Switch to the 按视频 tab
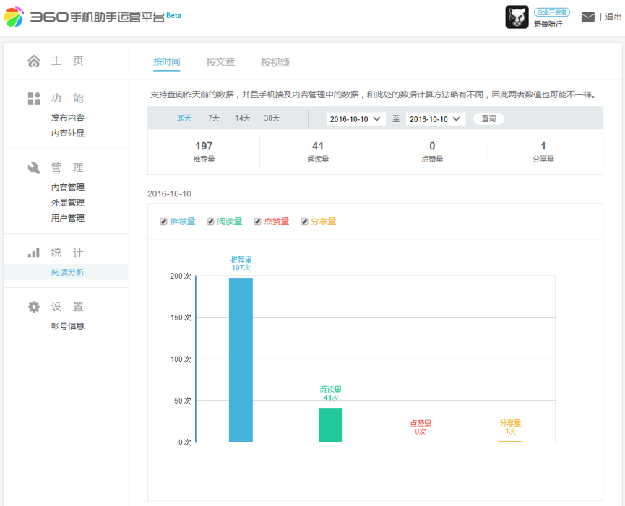The height and width of the screenshot is (506, 625). point(275,62)
